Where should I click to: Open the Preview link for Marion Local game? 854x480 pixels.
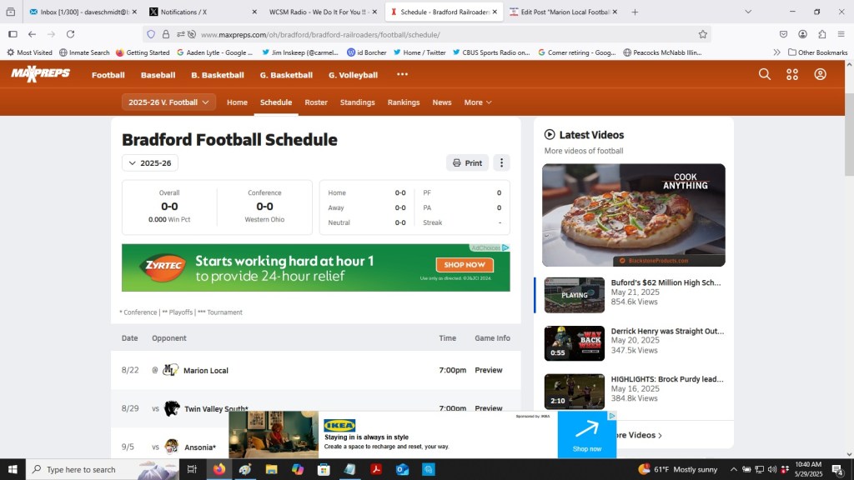click(x=489, y=370)
